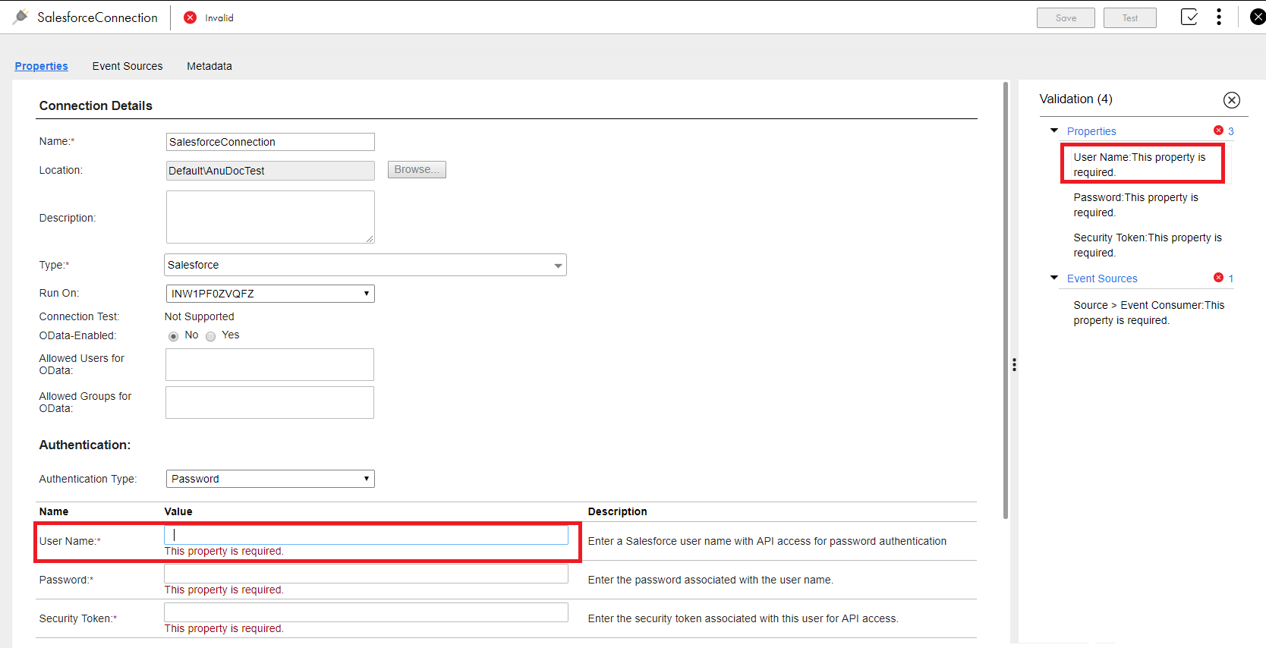Switch to the Event Sources tab
The height and width of the screenshot is (648, 1266).
tap(128, 66)
